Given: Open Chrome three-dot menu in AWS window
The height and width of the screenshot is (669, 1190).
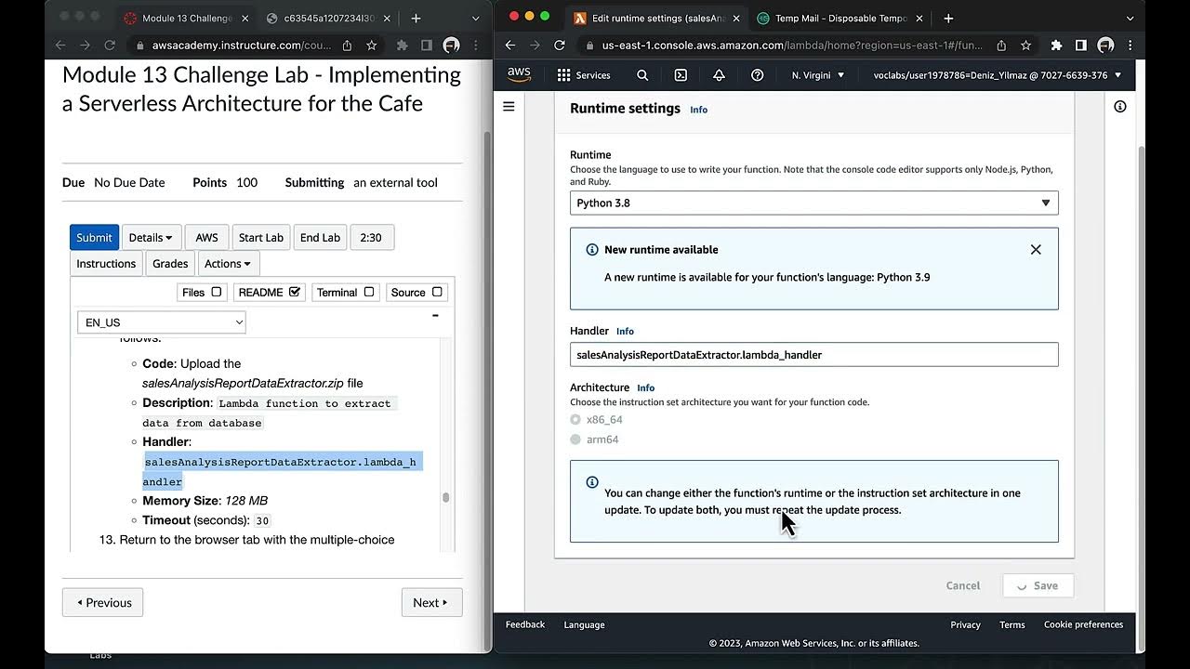Looking at the screenshot, I should 1129,45.
